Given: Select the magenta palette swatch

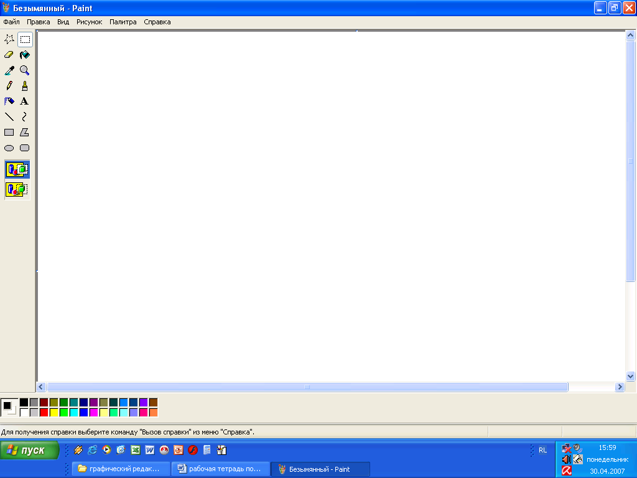Looking at the screenshot, I should (x=93, y=413).
